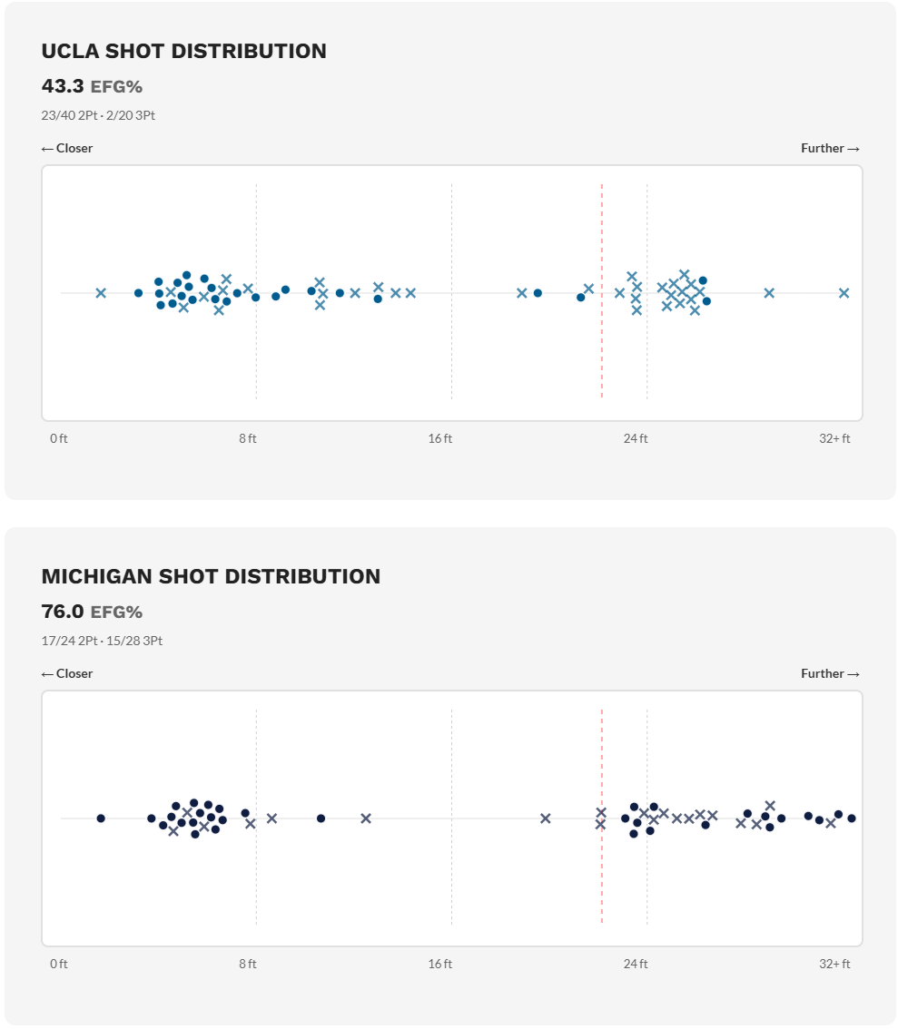Click the "Further" arrow label above UCLA chart
The image size is (898, 1029).
tap(830, 148)
